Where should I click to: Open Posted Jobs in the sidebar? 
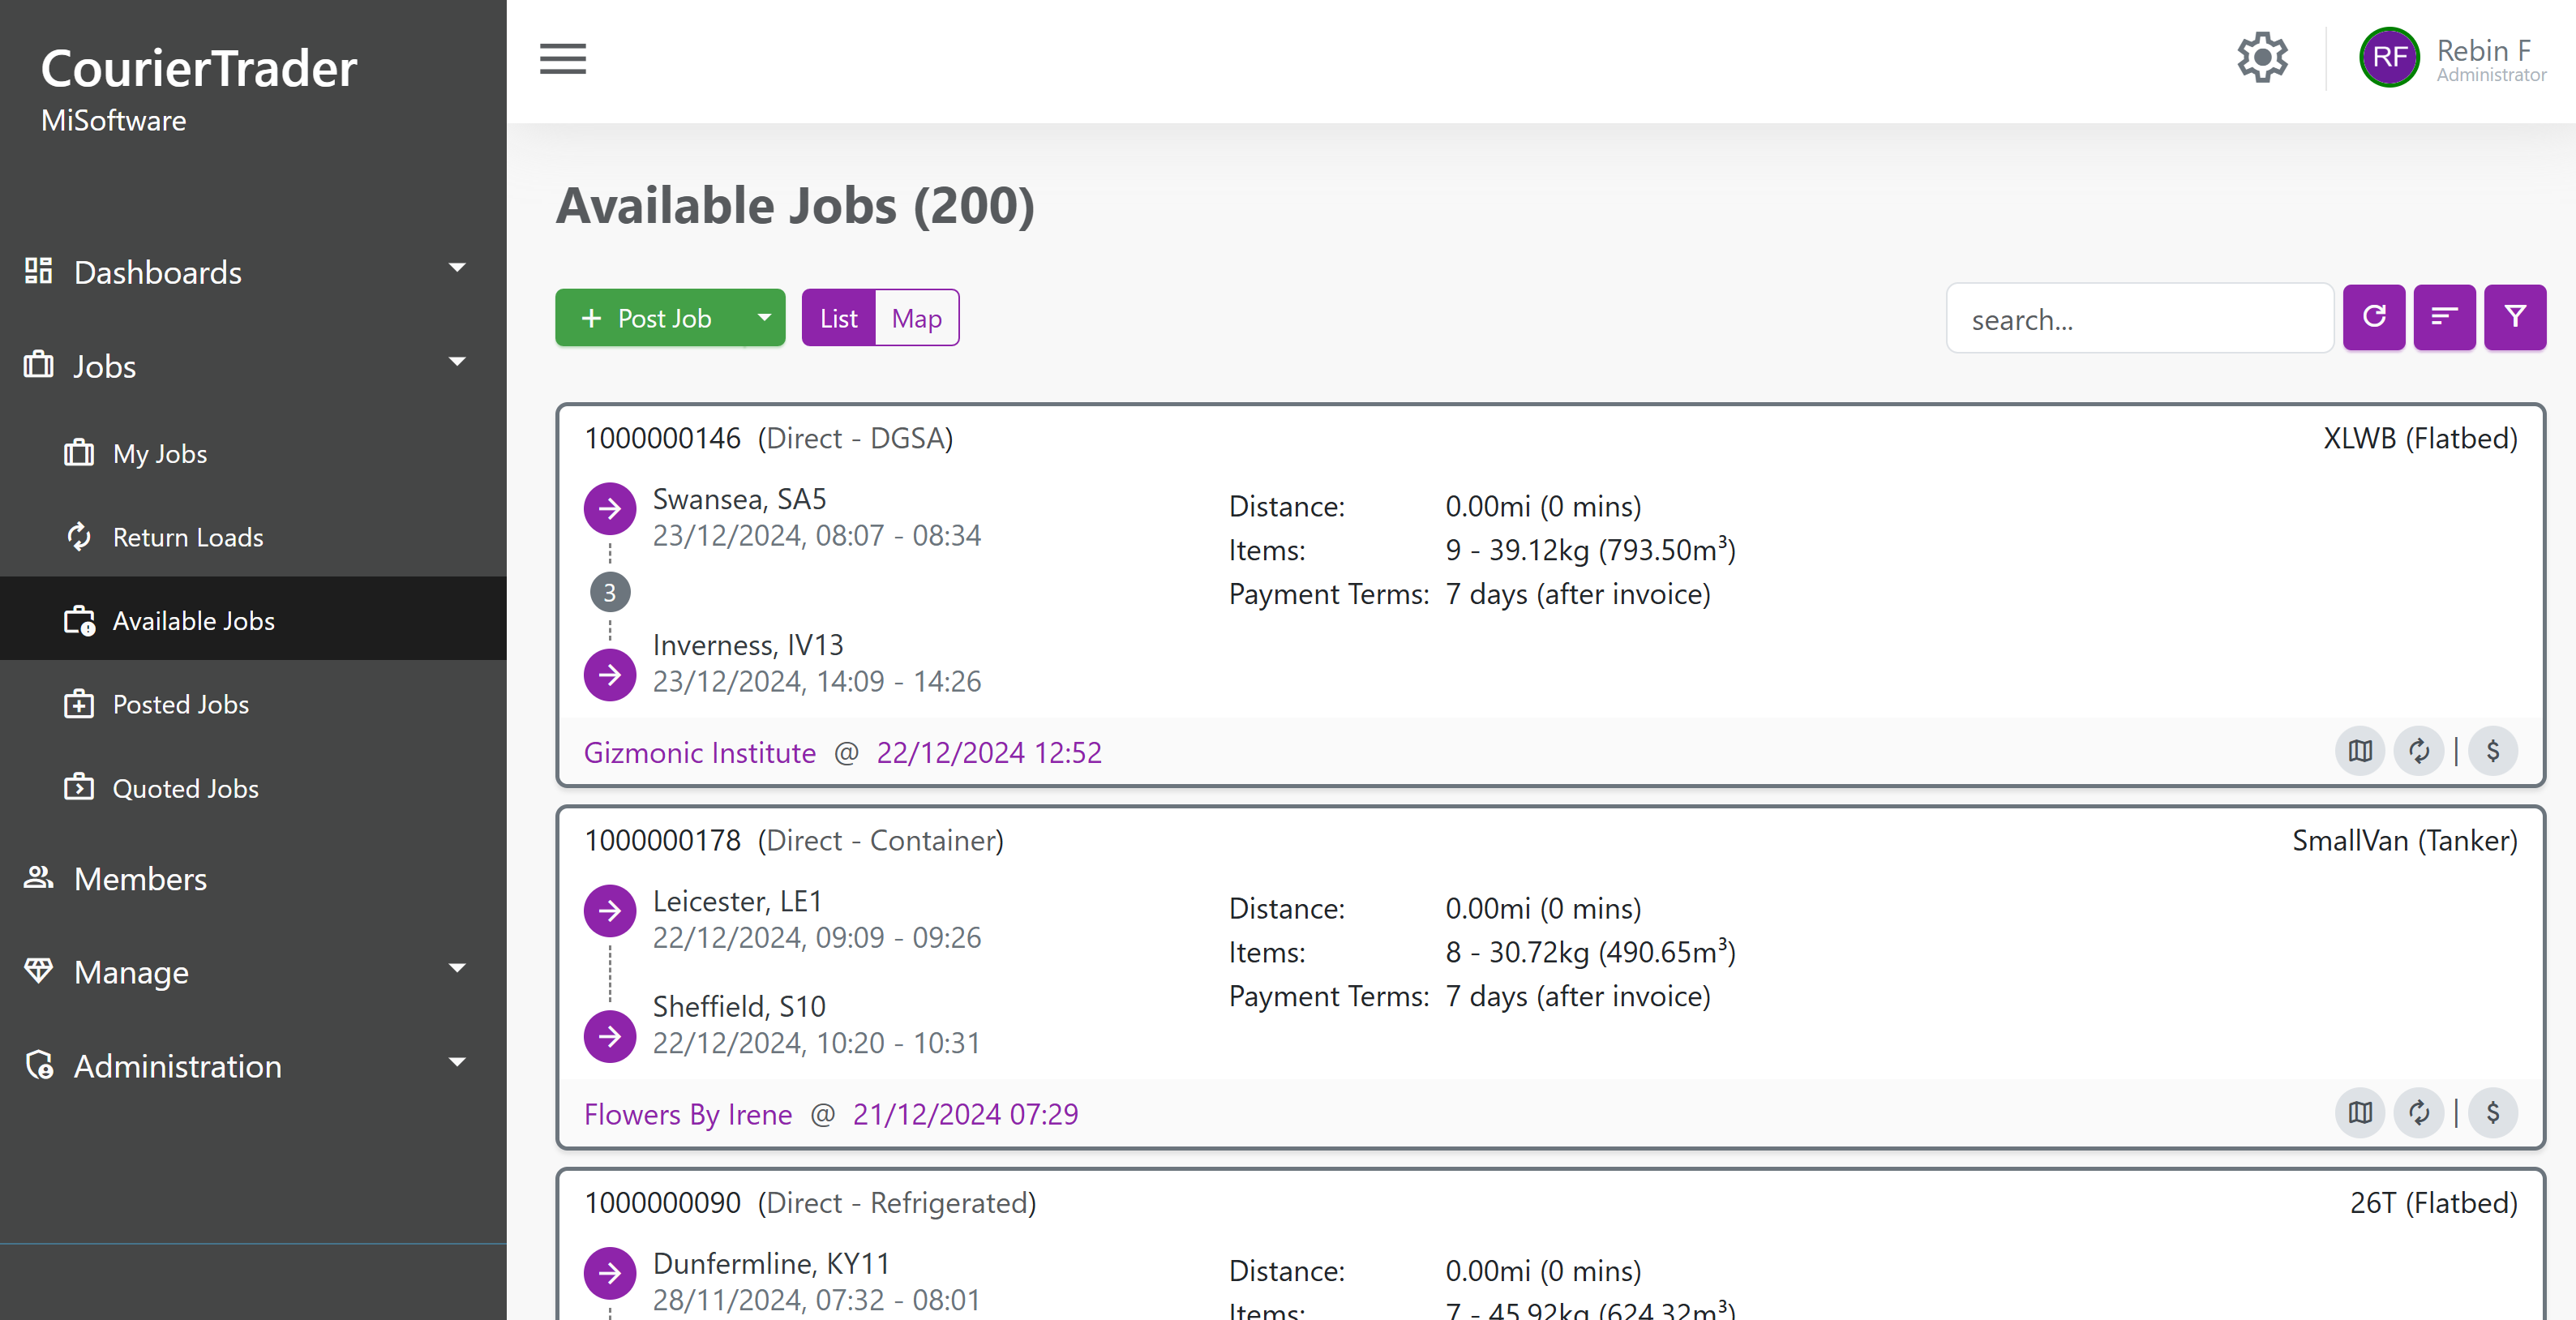point(180,704)
